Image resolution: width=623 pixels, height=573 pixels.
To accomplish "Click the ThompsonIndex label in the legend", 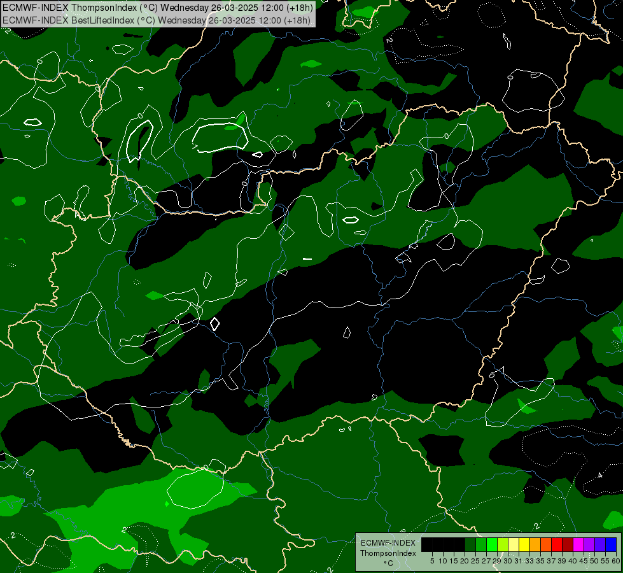I will click(x=388, y=553).
